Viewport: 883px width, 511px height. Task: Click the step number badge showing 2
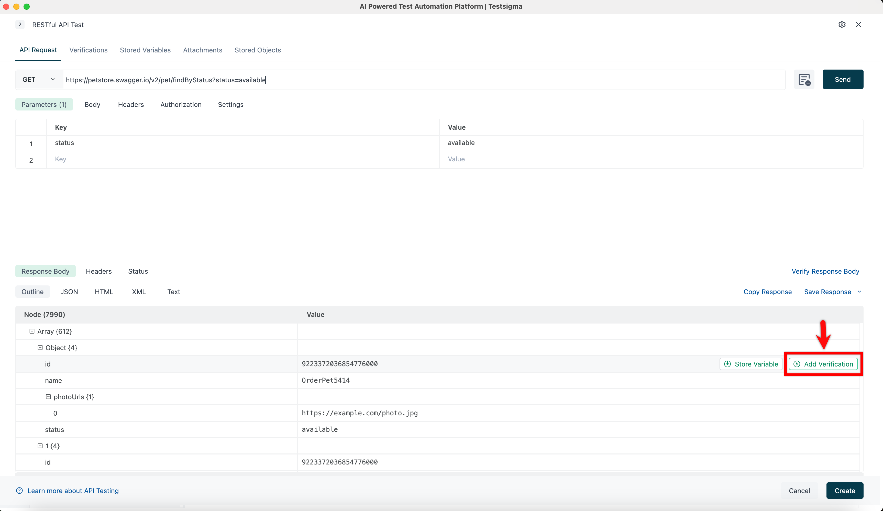(x=20, y=25)
